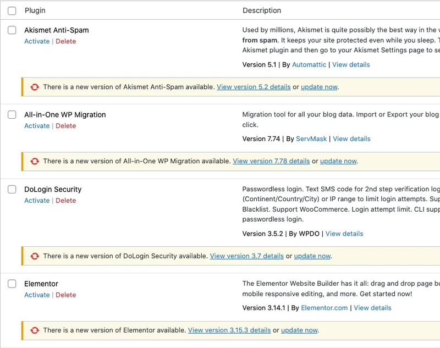
Task: Toggle the select-all plugins checkbox
Action: pos(12,10)
